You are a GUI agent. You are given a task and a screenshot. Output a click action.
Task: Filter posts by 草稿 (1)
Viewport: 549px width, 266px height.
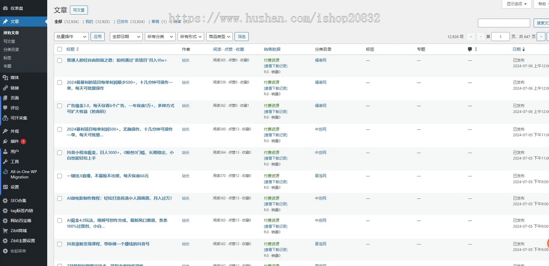(x=159, y=21)
